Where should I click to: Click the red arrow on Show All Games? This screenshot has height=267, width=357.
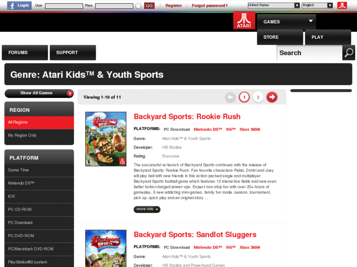click(70, 94)
